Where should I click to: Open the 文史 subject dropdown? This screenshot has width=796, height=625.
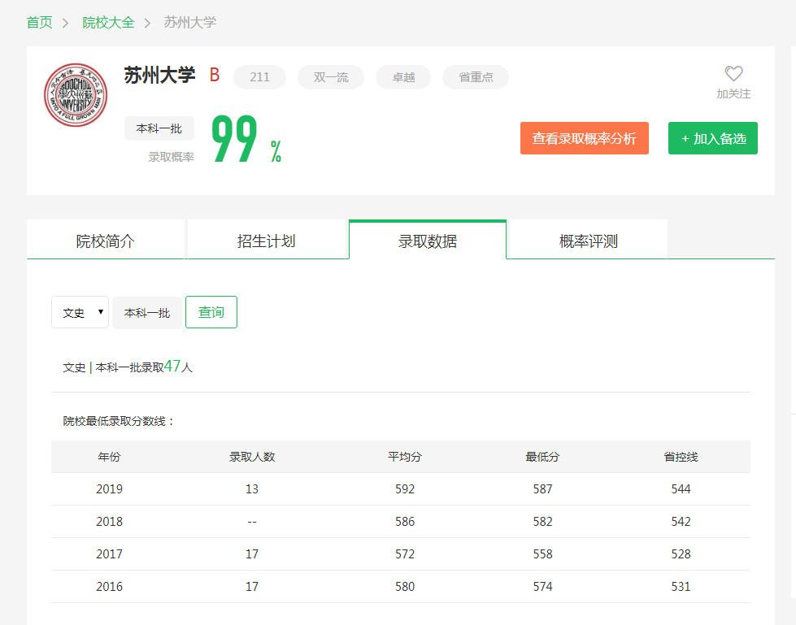click(x=80, y=312)
